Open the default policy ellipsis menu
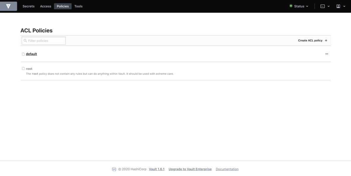This screenshot has width=351, height=176. click(x=327, y=54)
